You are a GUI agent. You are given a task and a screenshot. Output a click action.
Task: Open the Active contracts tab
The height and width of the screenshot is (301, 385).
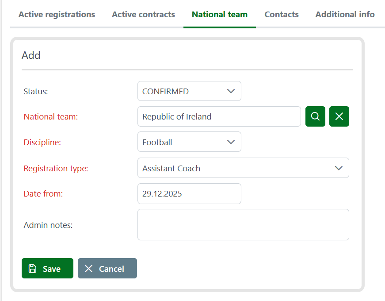click(x=143, y=15)
